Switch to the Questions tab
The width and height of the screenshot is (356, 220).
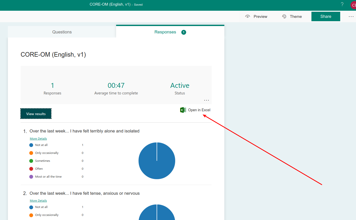point(62,32)
